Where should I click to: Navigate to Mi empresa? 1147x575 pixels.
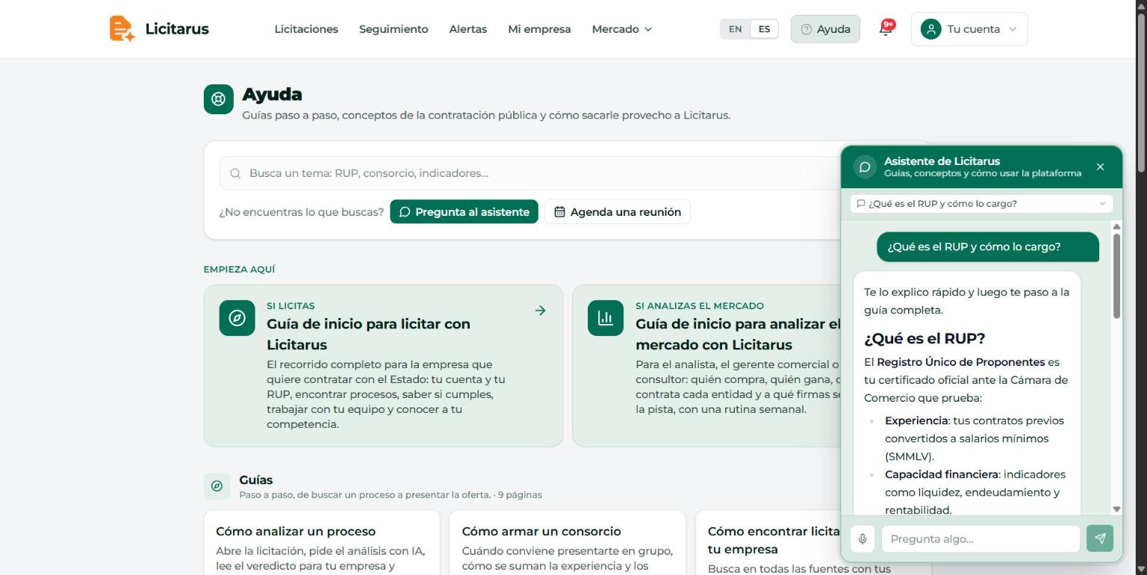[x=539, y=29]
